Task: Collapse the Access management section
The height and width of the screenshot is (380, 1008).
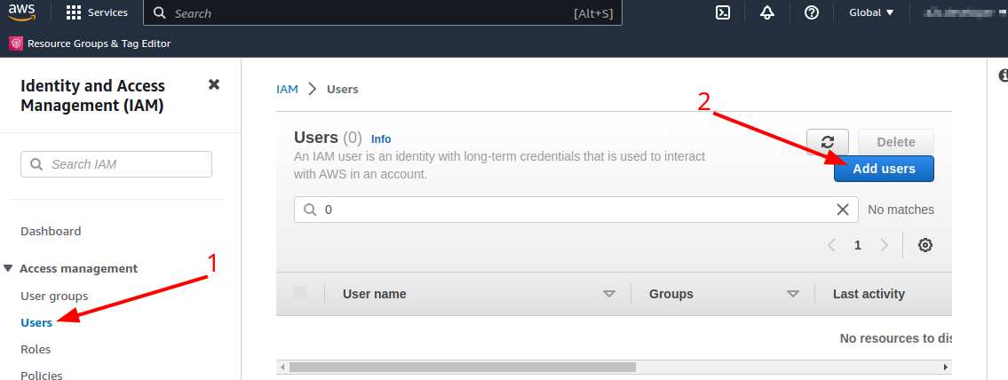Action: click(8, 269)
